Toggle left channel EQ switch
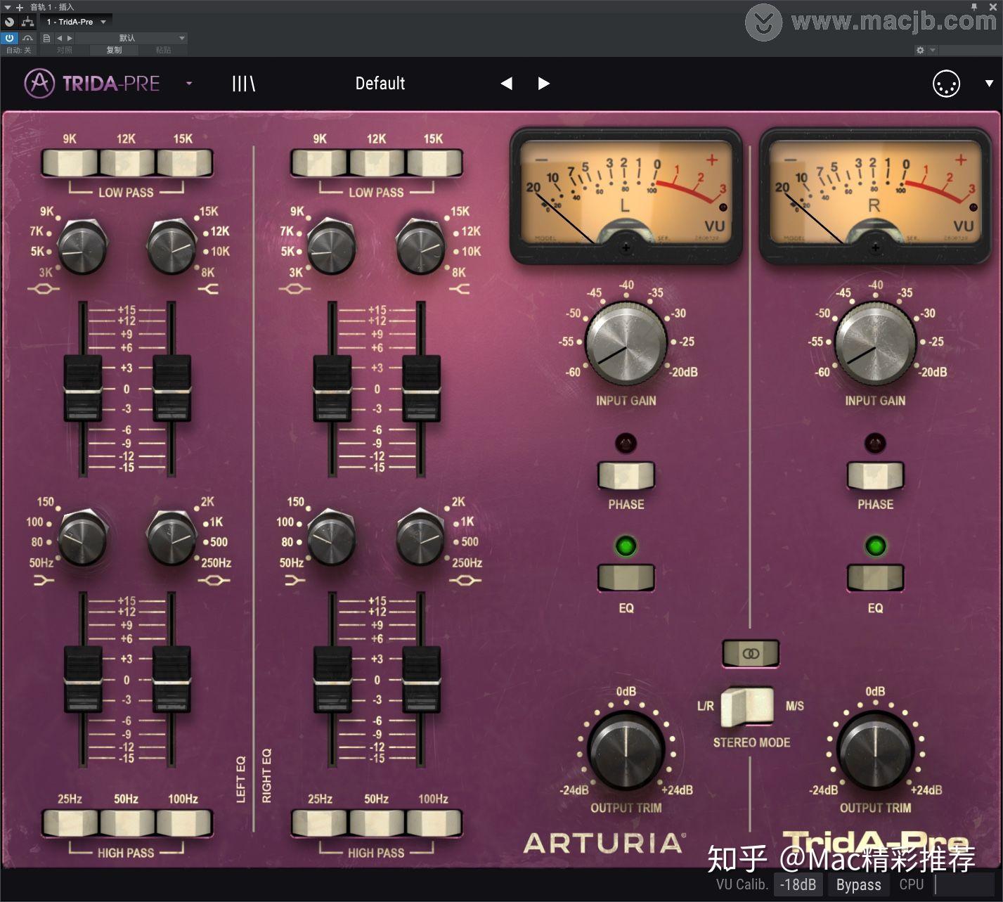Viewport: 1003px width, 902px height. coord(626,578)
